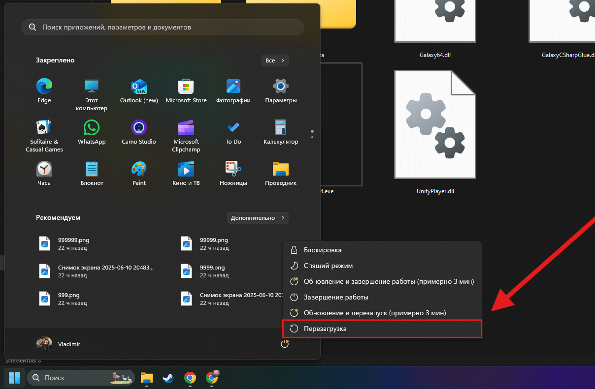Open the To Do app
The width and height of the screenshot is (595, 389).
[233, 132]
